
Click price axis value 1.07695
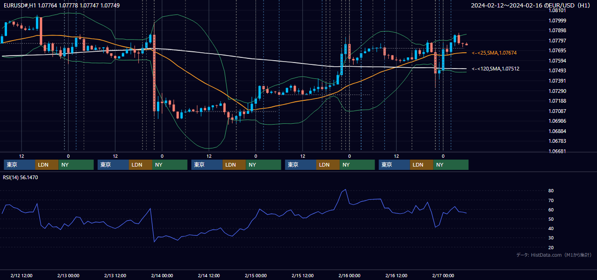coord(557,50)
